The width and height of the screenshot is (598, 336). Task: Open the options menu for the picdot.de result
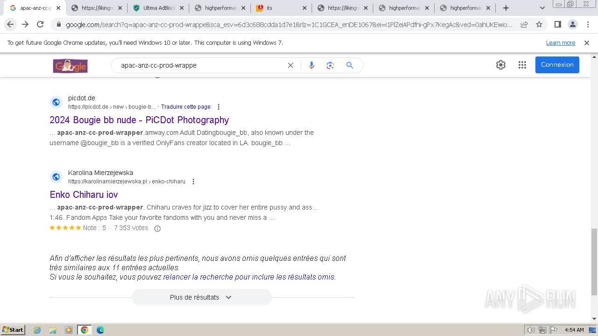[x=218, y=107]
